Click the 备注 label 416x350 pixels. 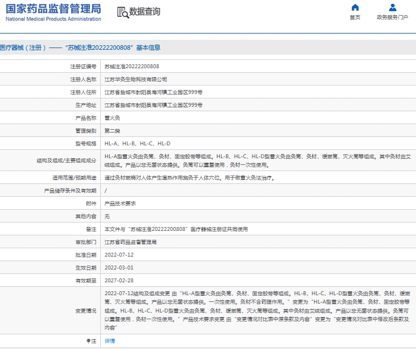pos(91,229)
